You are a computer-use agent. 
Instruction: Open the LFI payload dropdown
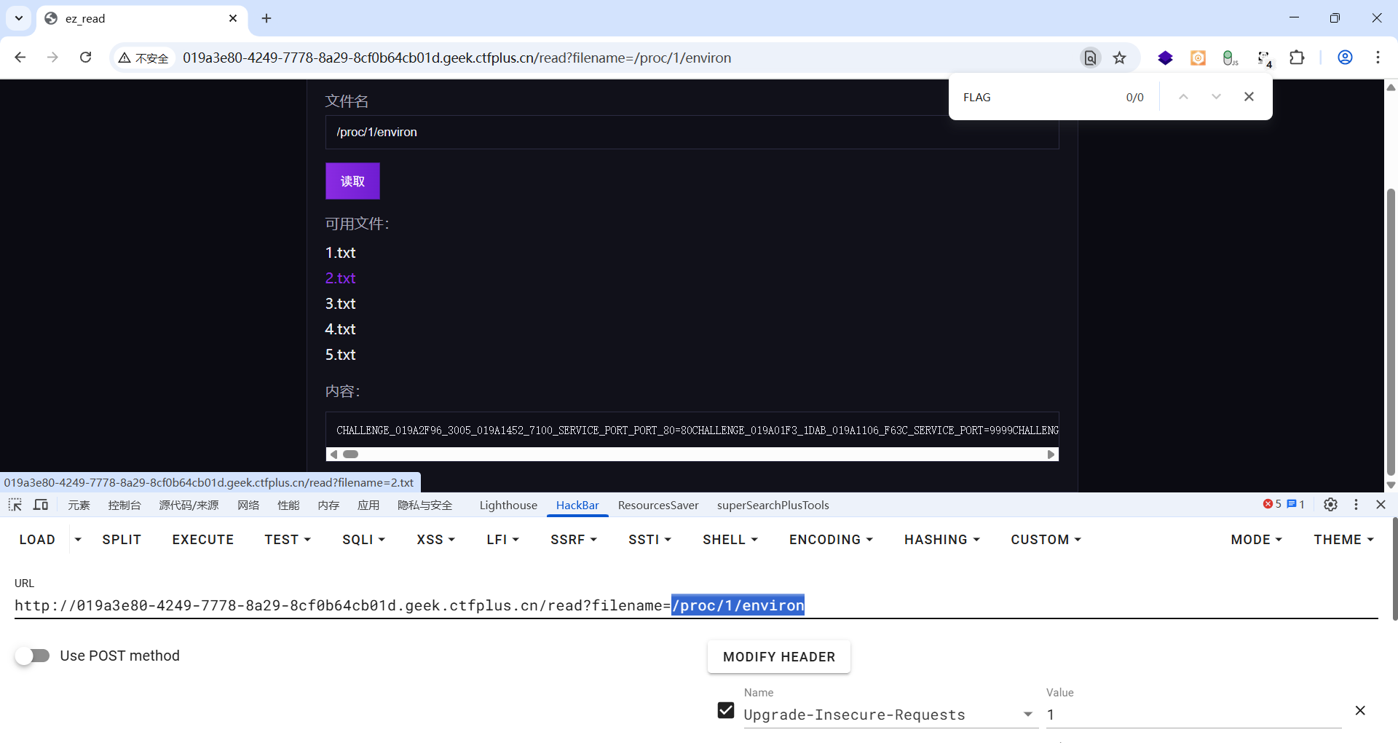(502, 540)
